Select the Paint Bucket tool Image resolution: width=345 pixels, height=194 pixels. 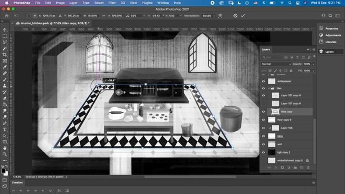tap(5, 105)
